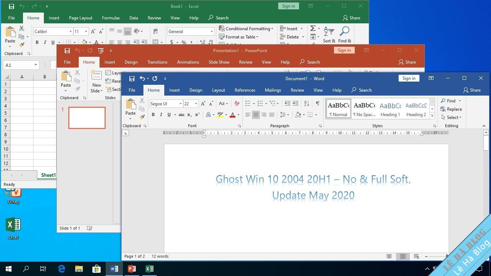This screenshot has height=276, width=491.
Task: Click Sign in on PowerPoint title bar
Action: click(x=344, y=50)
